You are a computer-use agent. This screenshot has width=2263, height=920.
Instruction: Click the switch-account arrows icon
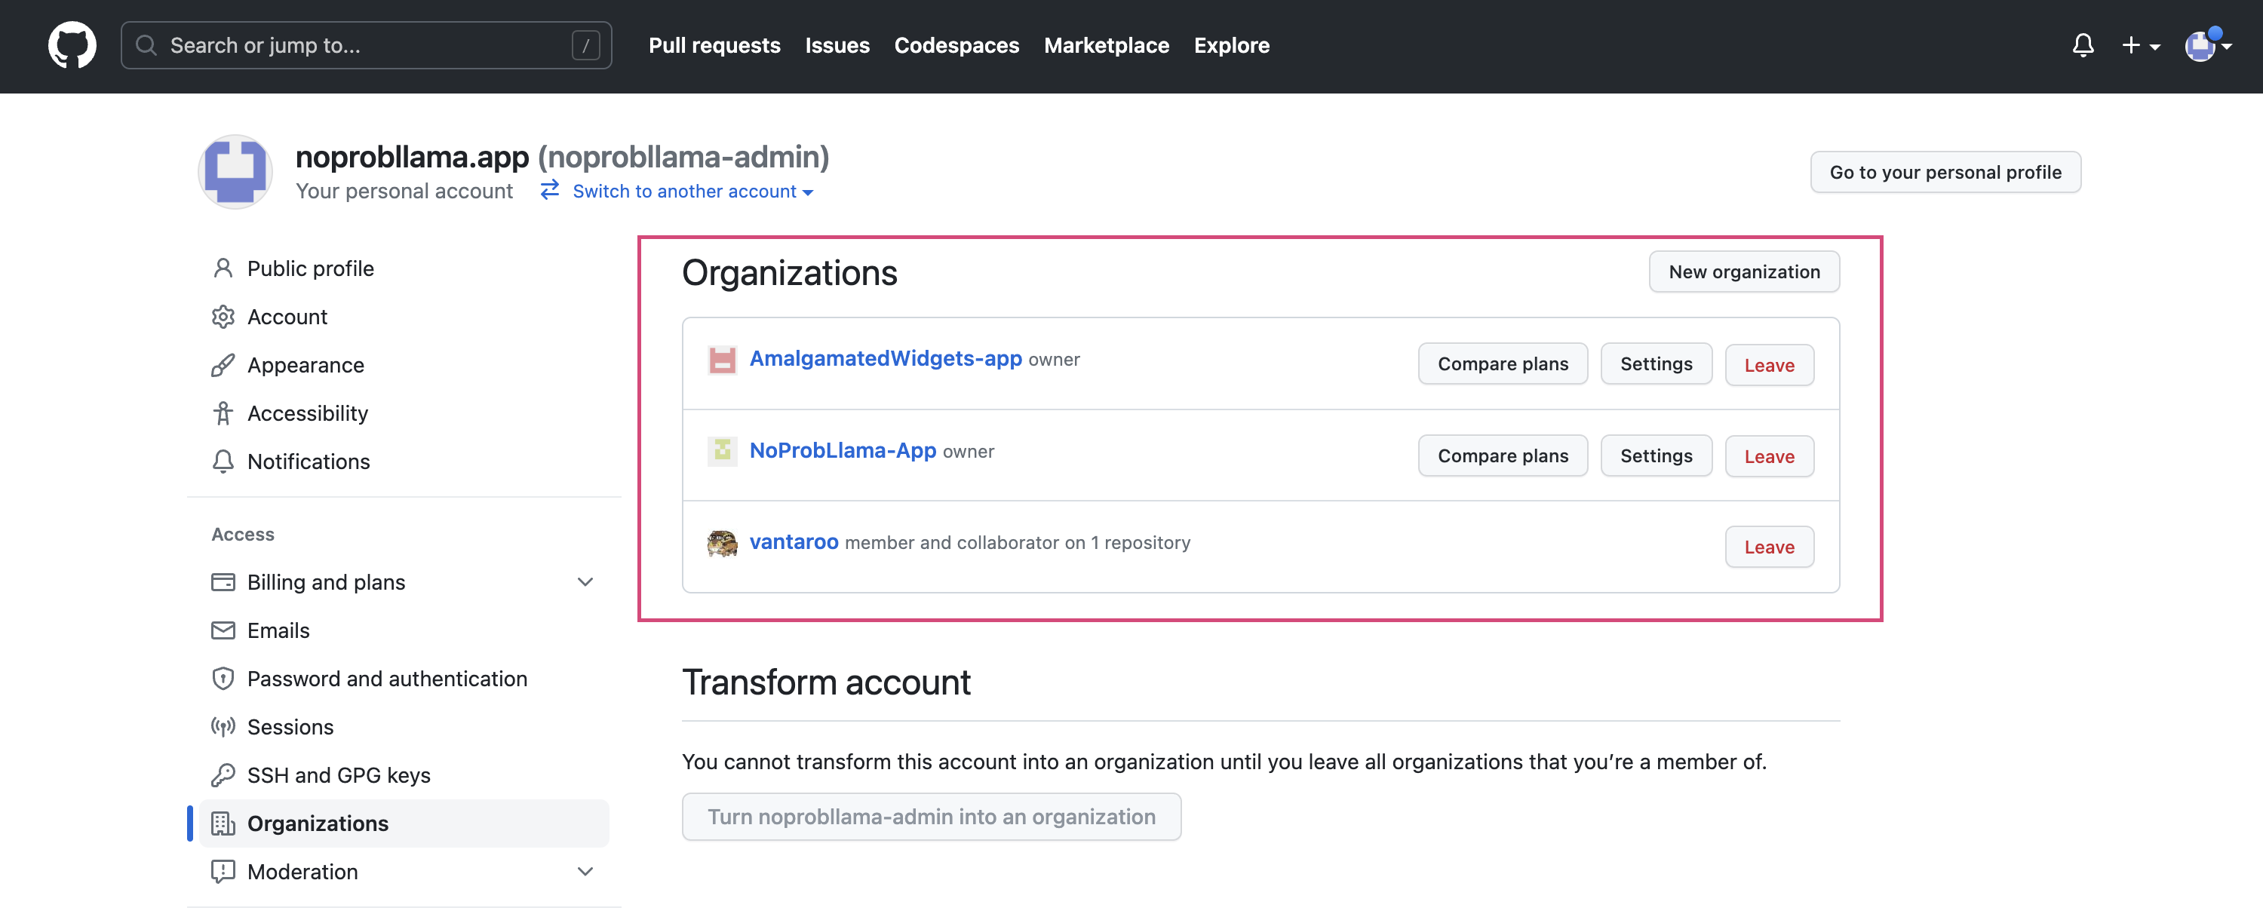pyautogui.click(x=550, y=191)
